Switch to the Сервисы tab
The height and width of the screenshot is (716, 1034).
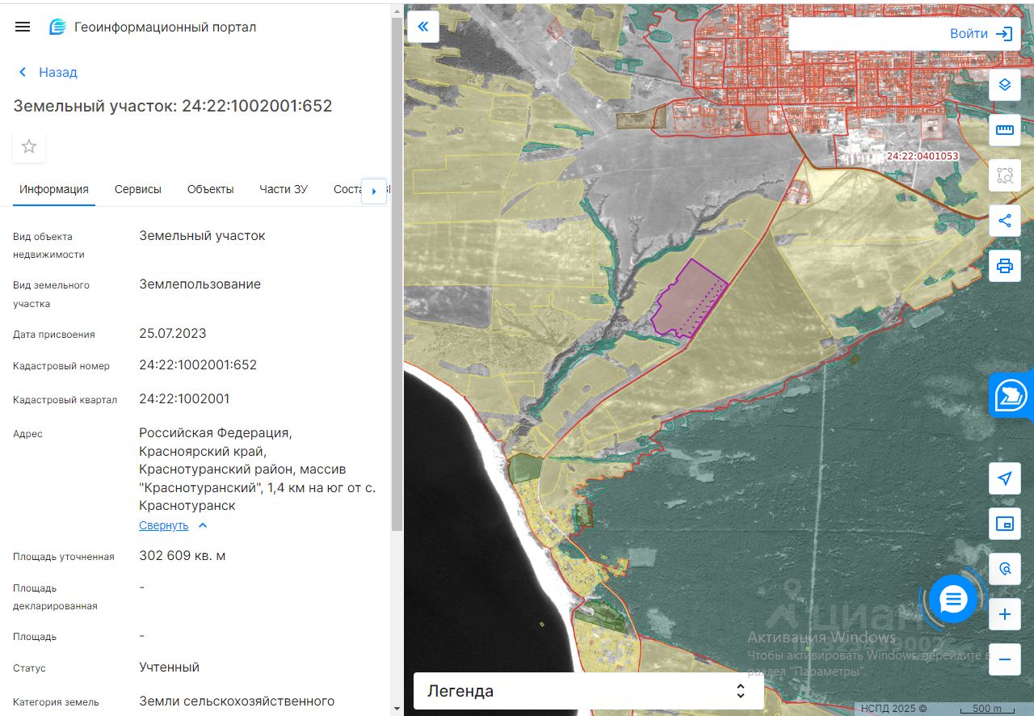coord(138,189)
